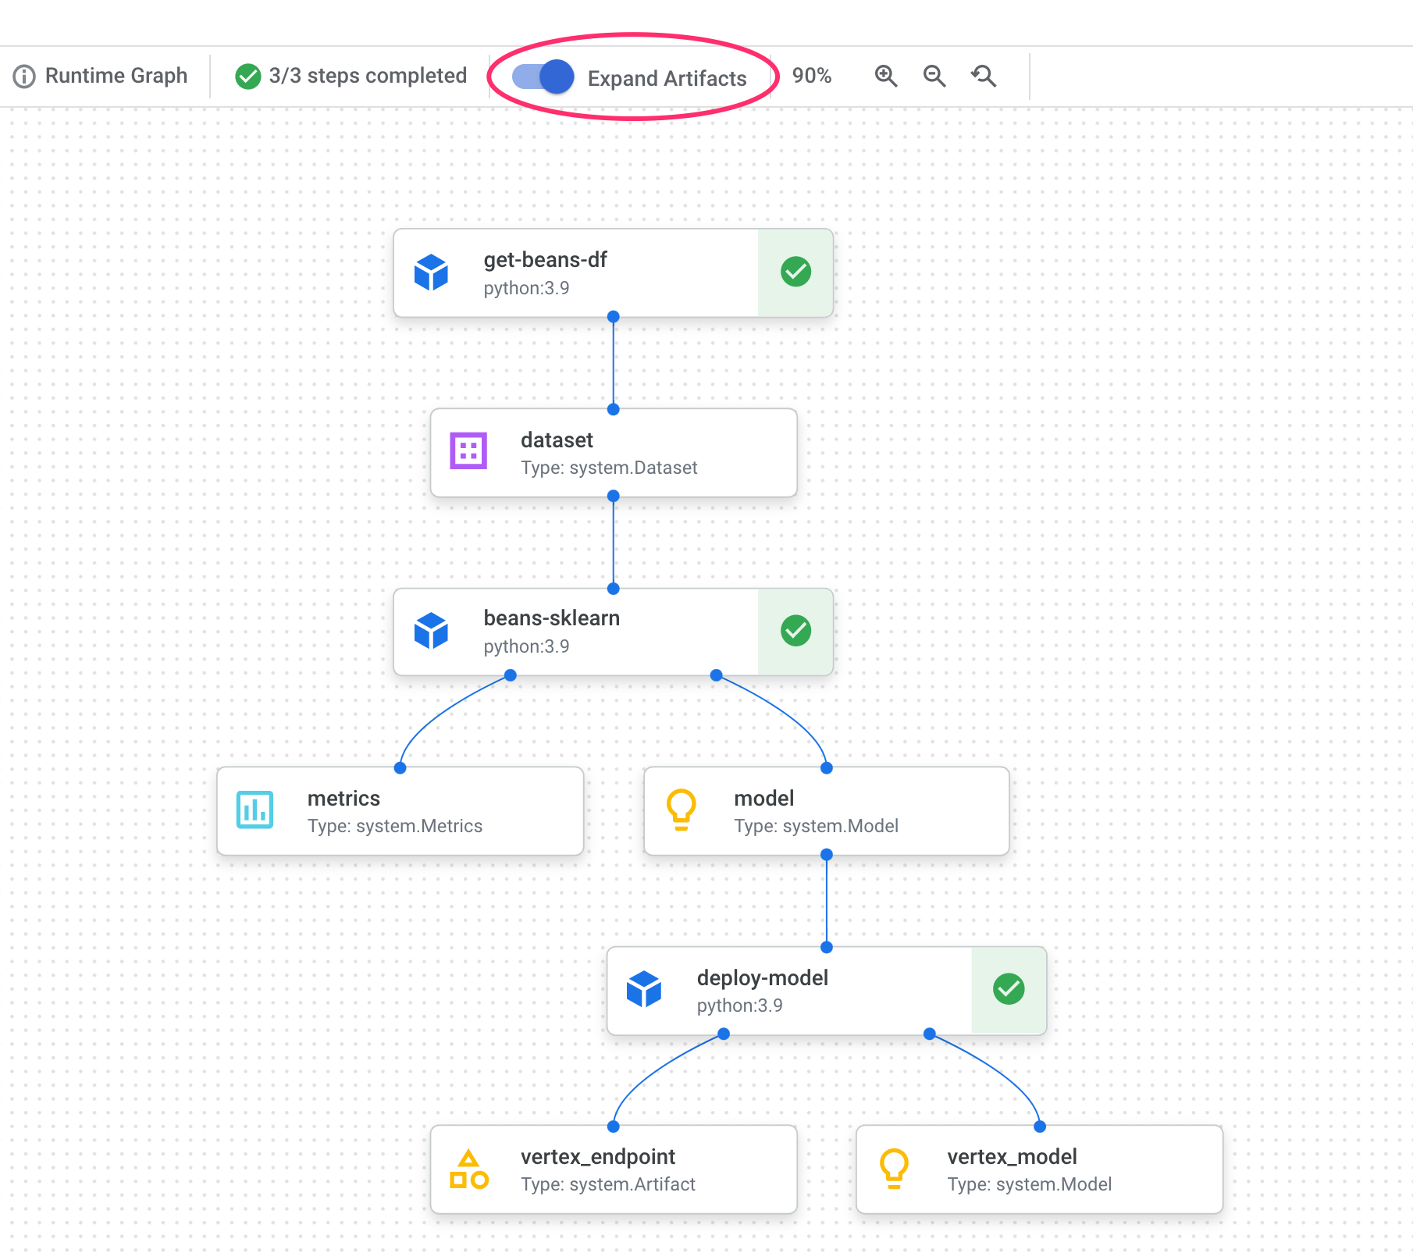
Task: Click the purple dataset artifact icon
Action: pyautogui.click(x=468, y=451)
